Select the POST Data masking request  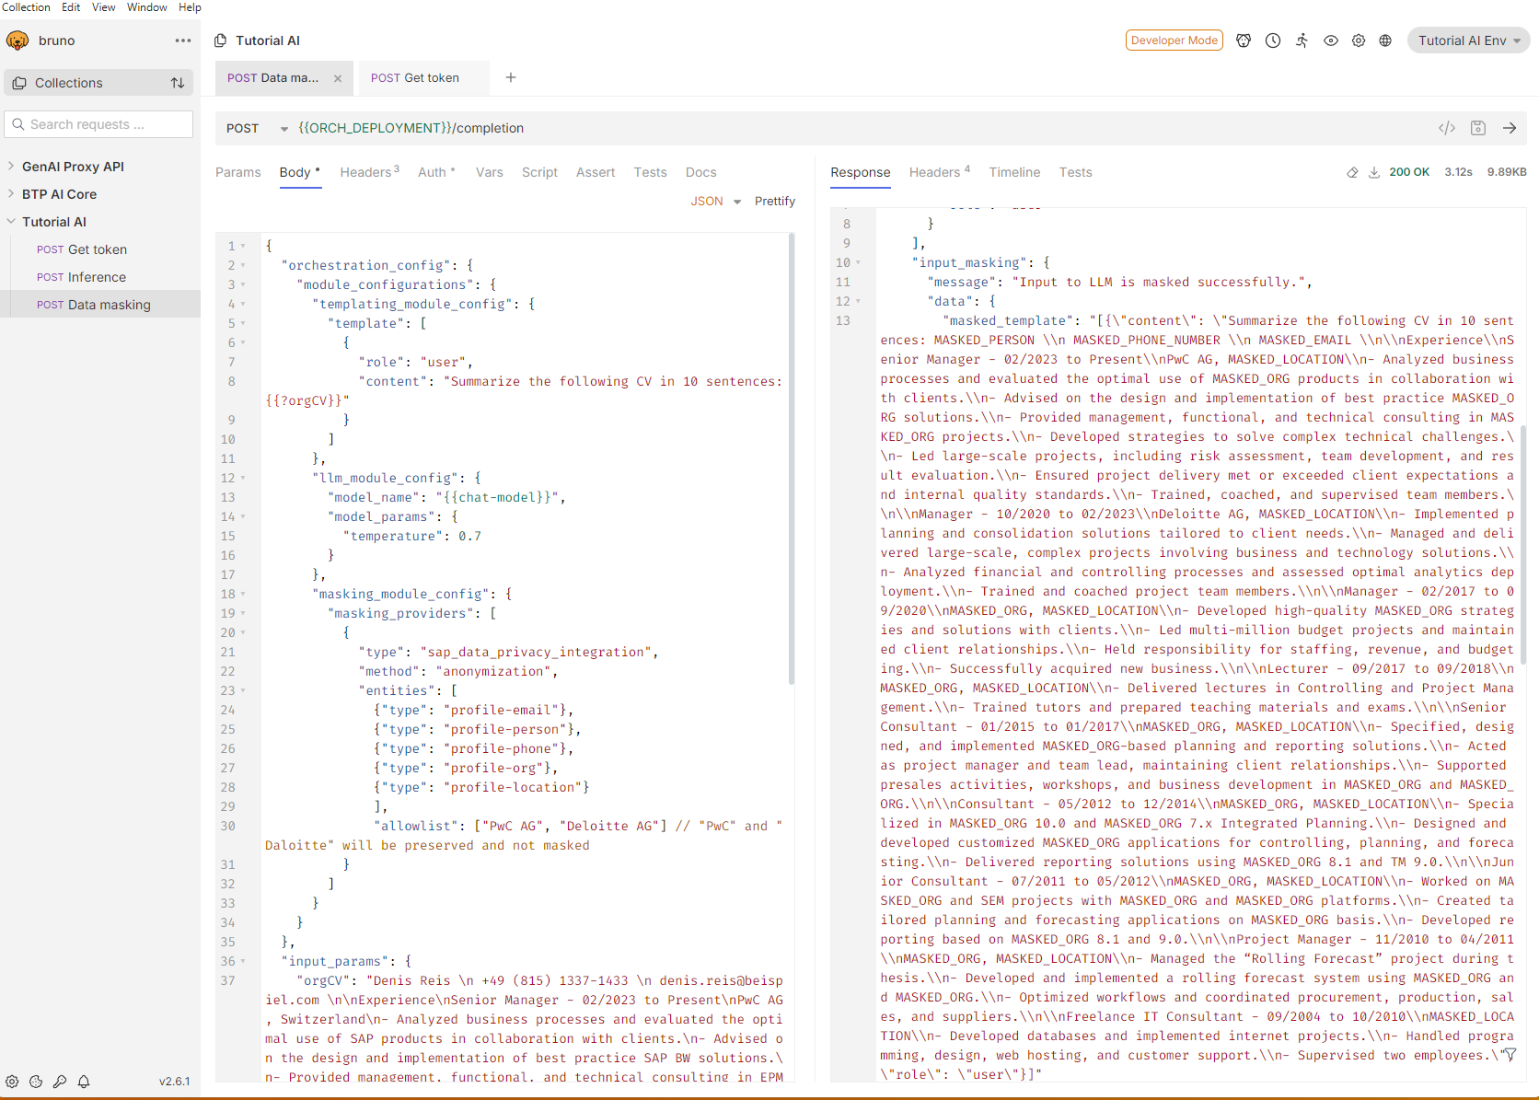(x=100, y=305)
